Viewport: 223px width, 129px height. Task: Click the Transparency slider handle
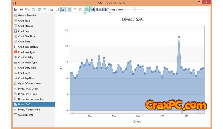pyautogui.click(x=134, y=10)
